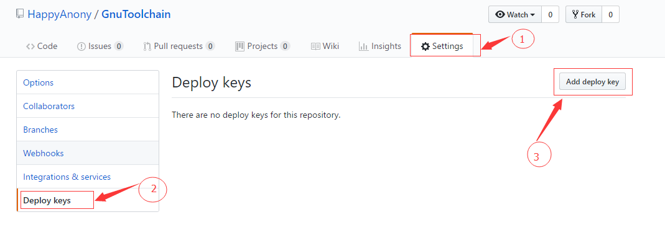Open the Pull requests tab
Screen dimensions: 665x230
[179, 46]
